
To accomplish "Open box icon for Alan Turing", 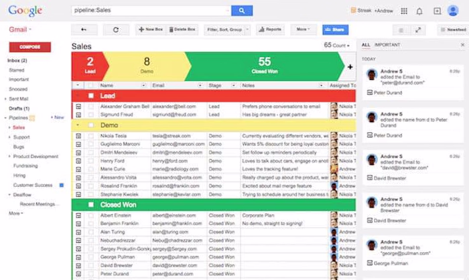I will pos(78,232).
